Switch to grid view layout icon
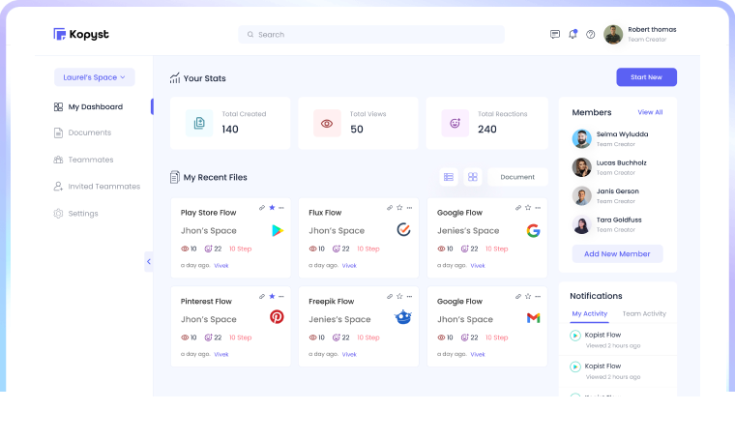The height and width of the screenshot is (440, 735). 472,177
